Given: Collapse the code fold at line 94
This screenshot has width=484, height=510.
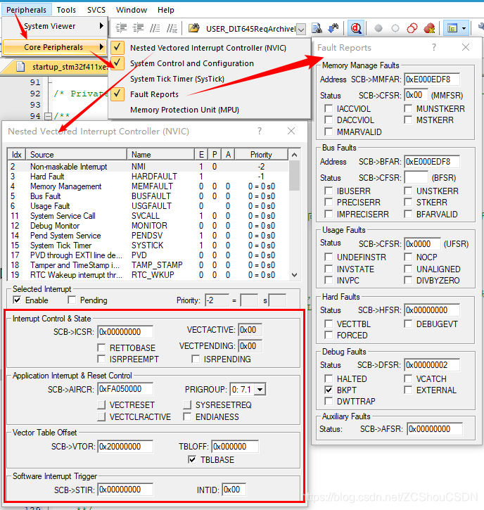Looking at the screenshot, I should click(48, 116).
